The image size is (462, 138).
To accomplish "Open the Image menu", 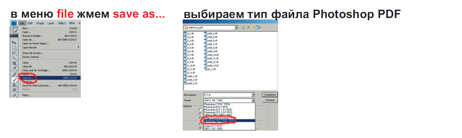I will (40, 23).
